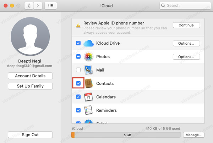Uncheck the Contacts checkbox
The width and height of the screenshot is (213, 143).
(78, 83)
